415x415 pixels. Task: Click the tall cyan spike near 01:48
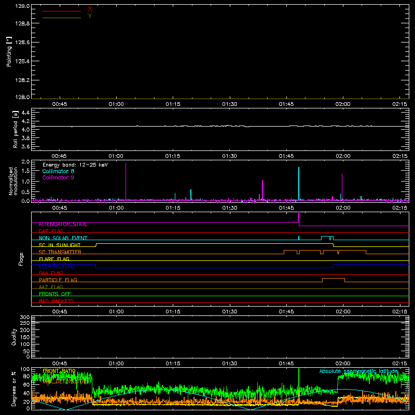click(299, 184)
